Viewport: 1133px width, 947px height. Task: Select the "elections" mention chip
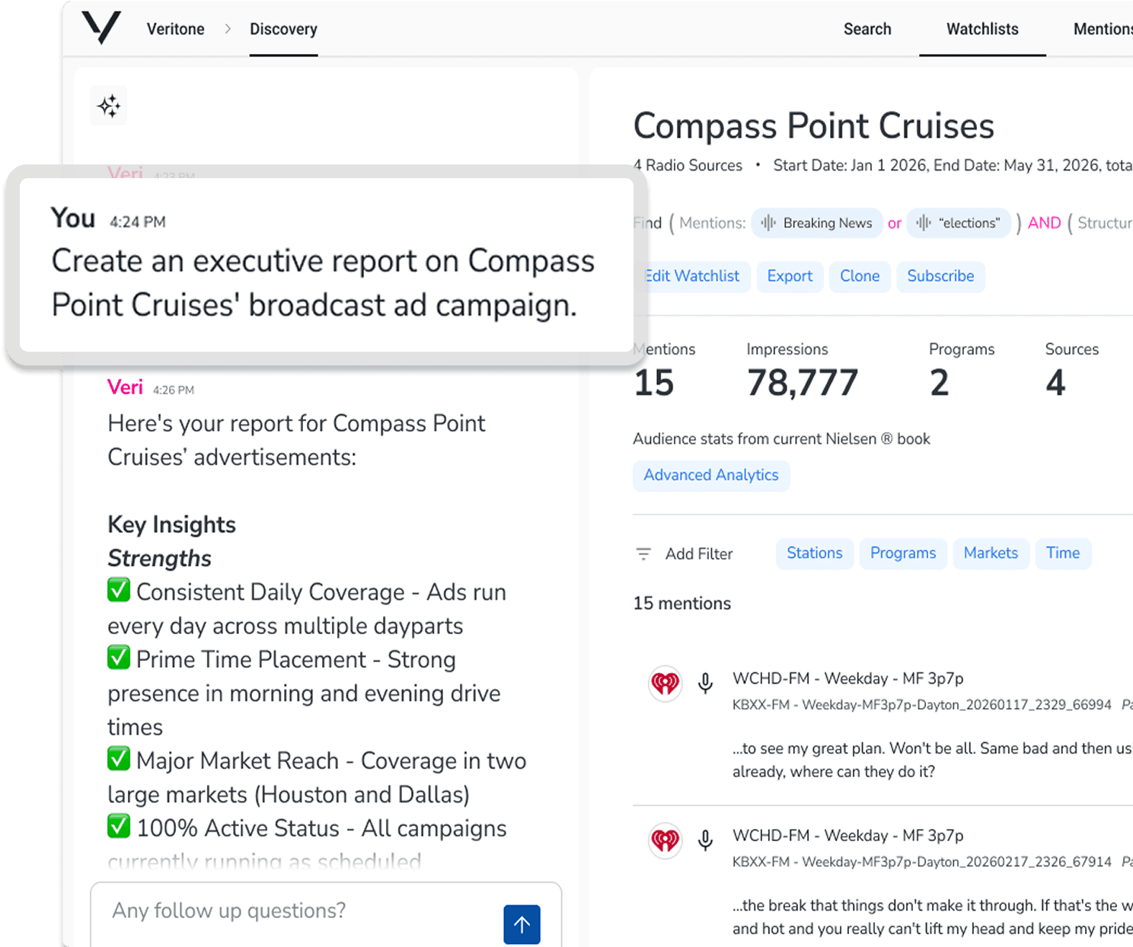click(x=959, y=223)
